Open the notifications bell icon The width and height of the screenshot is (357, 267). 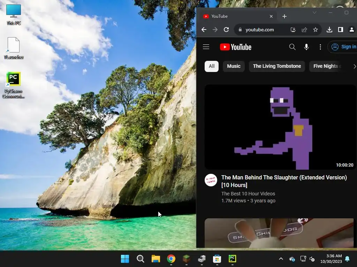348,259
